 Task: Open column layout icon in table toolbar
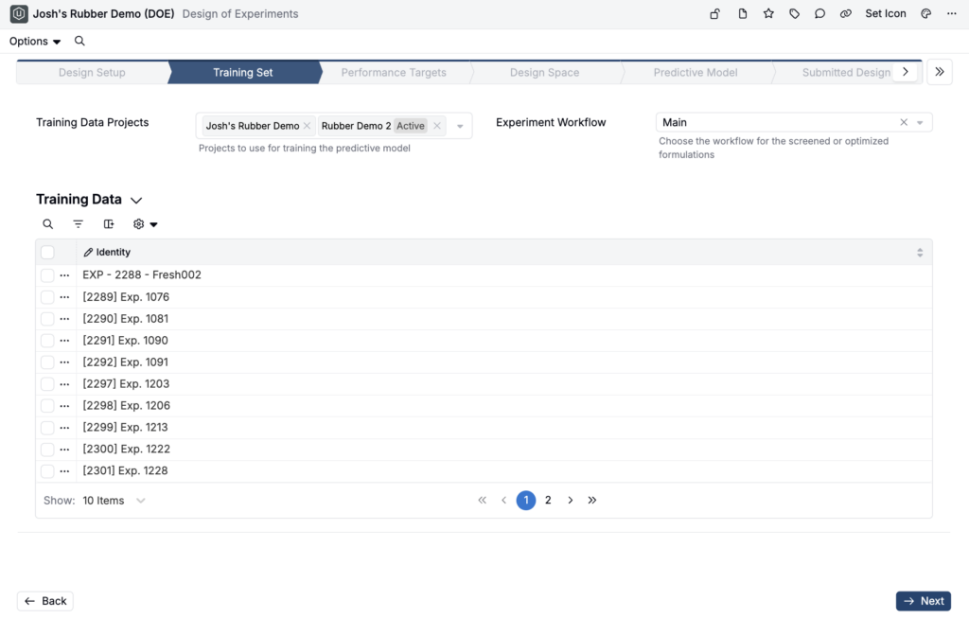(x=109, y=223)
